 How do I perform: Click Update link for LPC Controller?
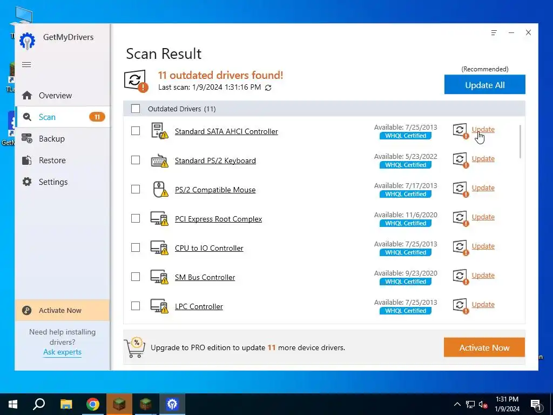[x=483, y=305]
